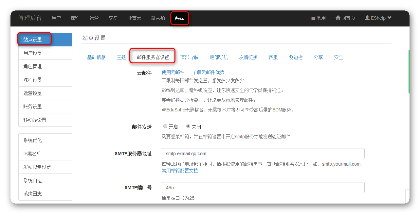Switch to the 基础信息 tab
This screenshot has width=420, height=214.
[x=96, y=57]
